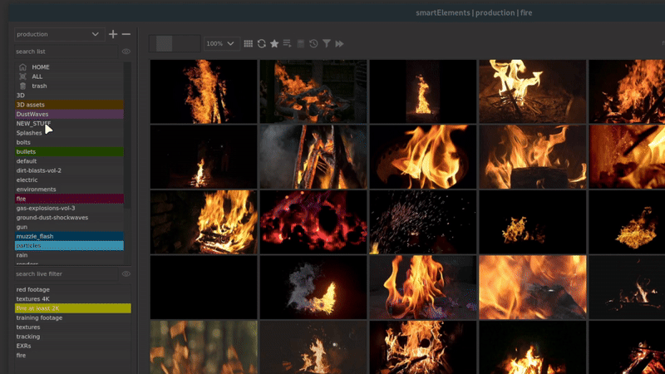Focus the search live filter field

66,274
